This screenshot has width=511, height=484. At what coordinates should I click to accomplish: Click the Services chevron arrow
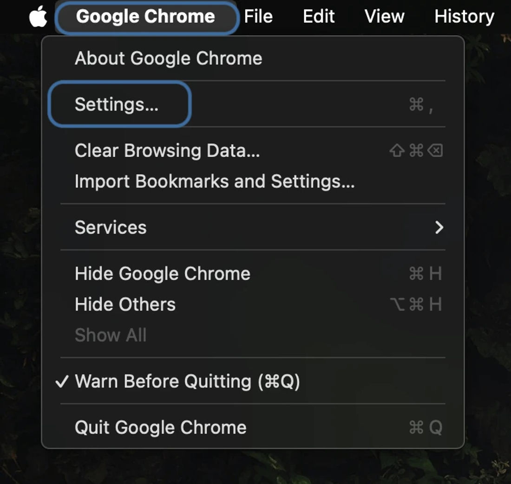tap(439, 227)
